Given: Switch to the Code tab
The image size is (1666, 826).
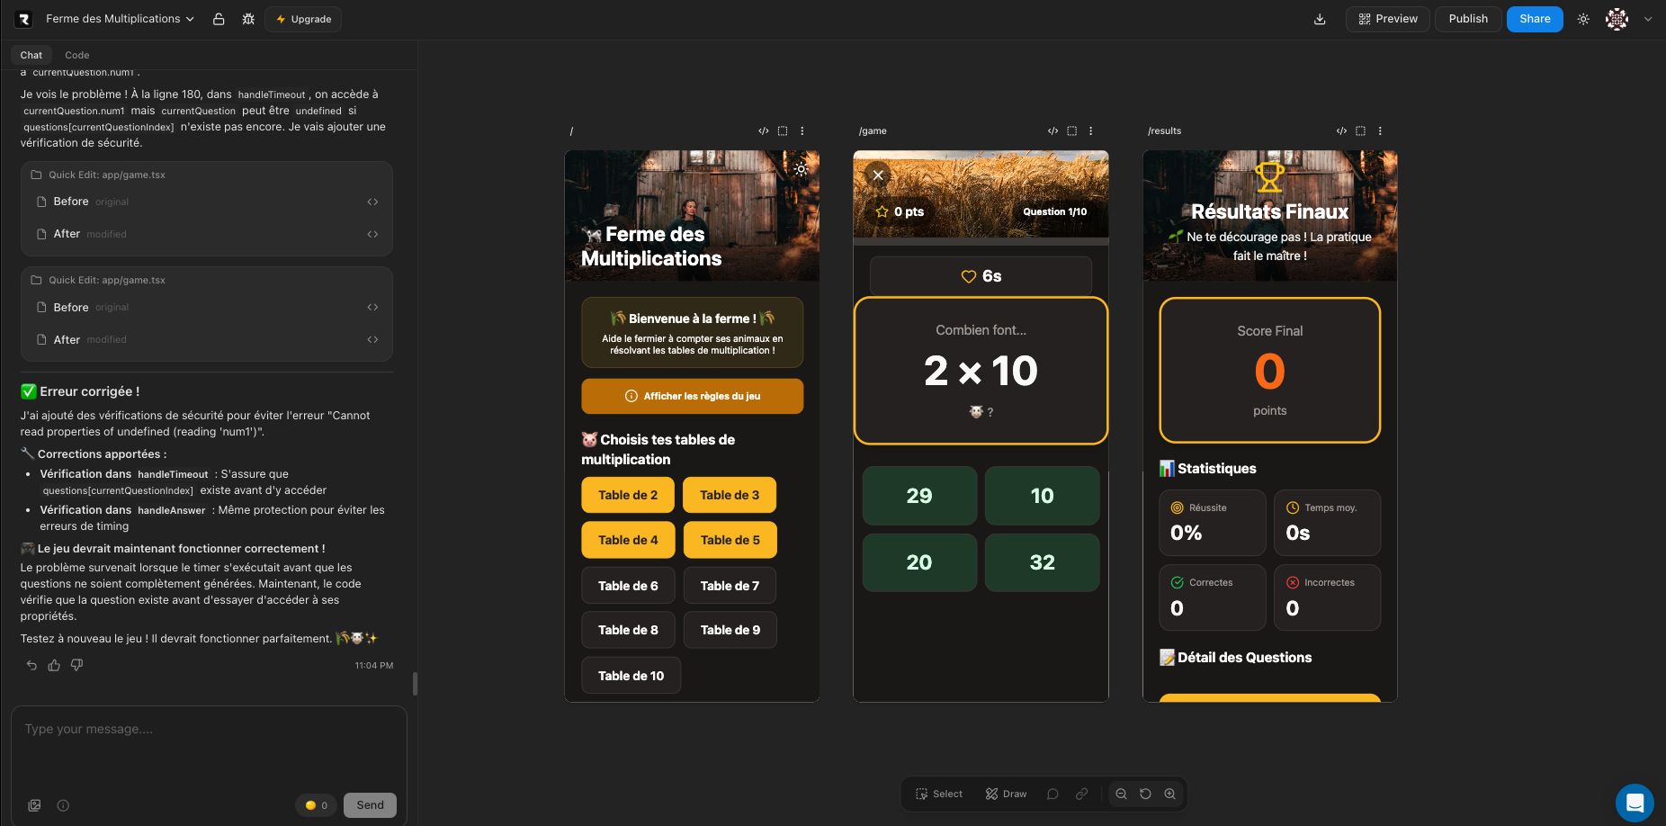Looking at the screenshot, I should click(x=76, y=55).
